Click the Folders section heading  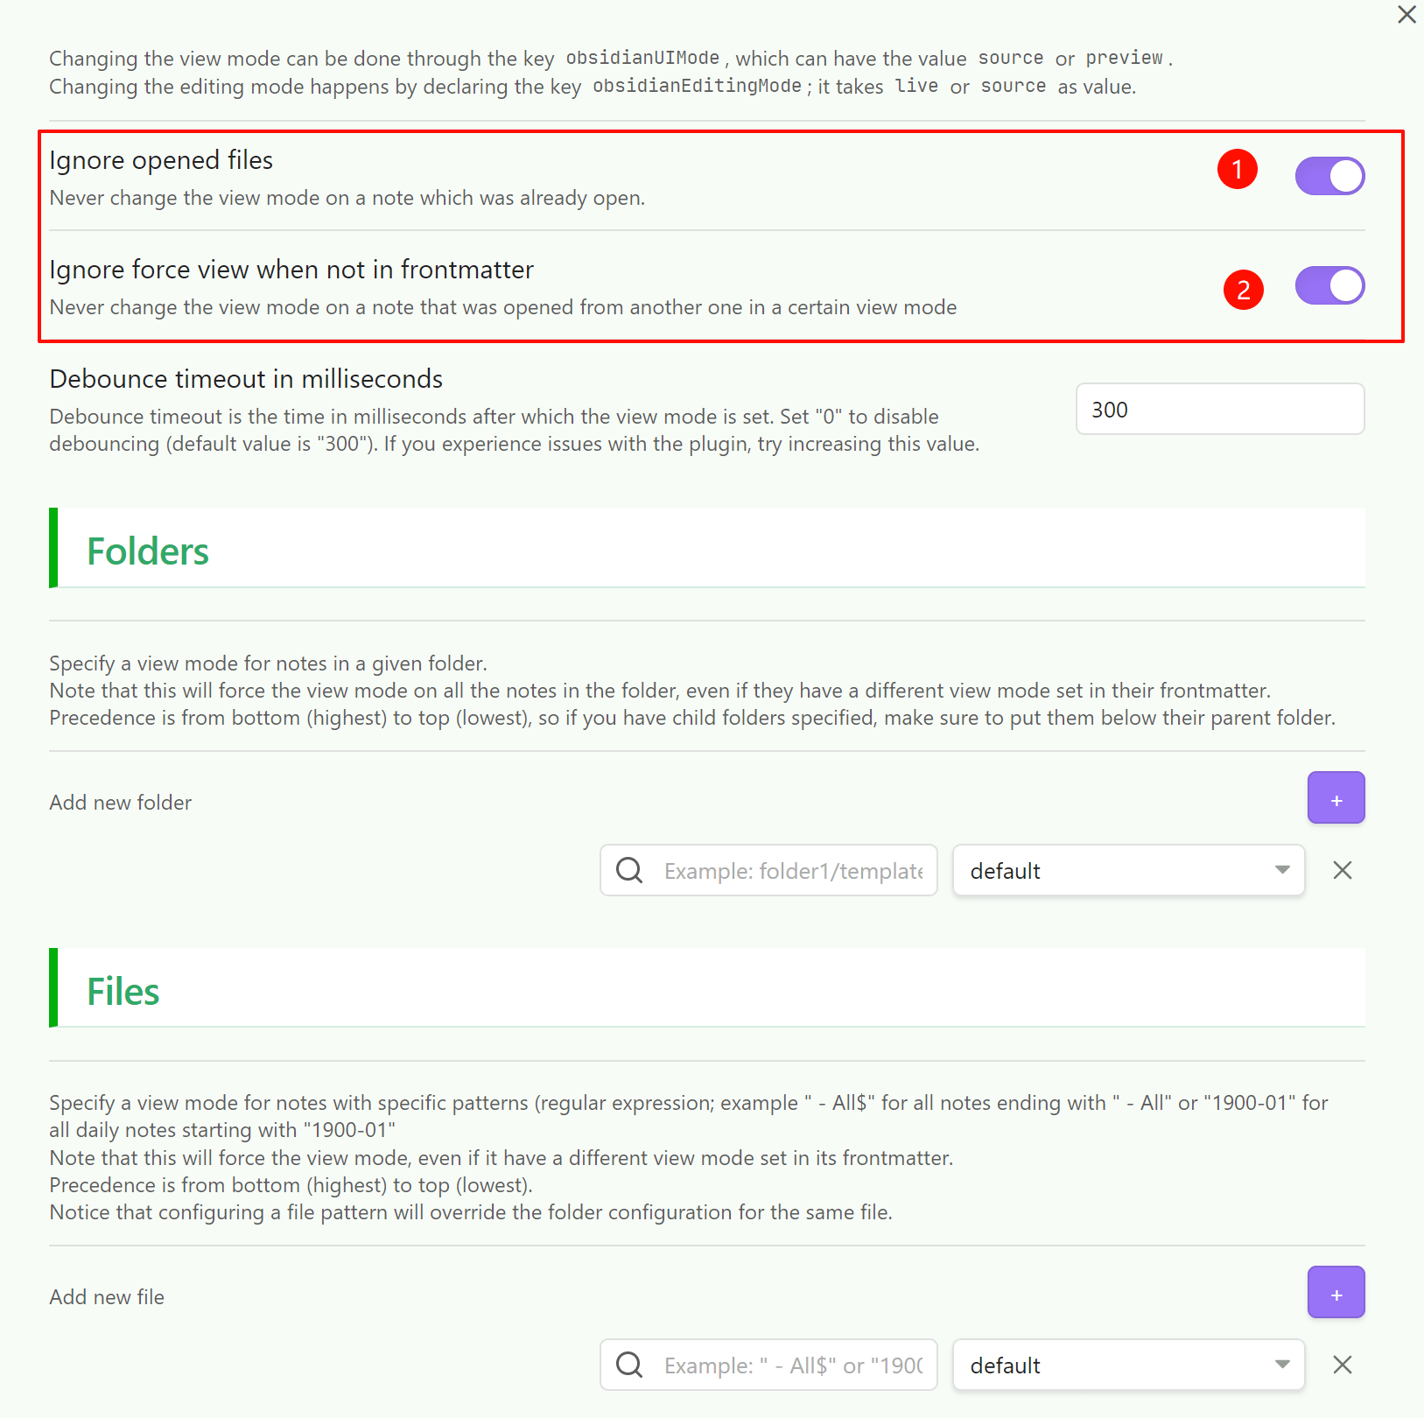148,551
